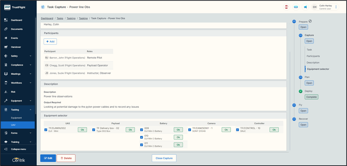Click the Documents paperclip icon
Image resolution: width=347 pixels, height=166 pixels.
[6, 29]
